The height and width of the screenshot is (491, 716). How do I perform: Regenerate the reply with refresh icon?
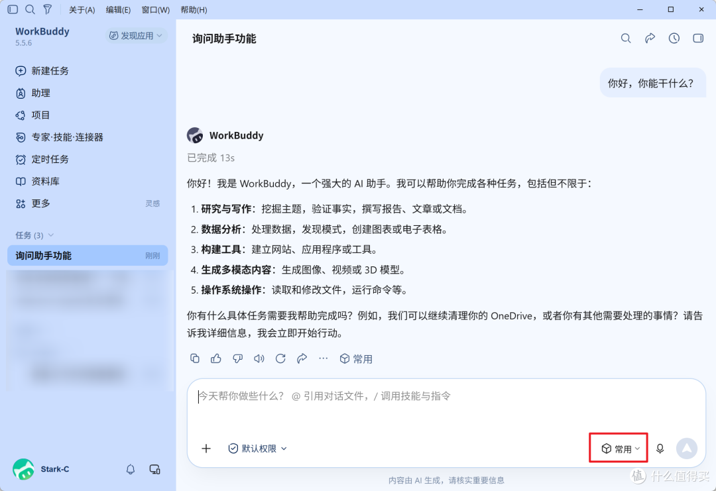tap(280, 358)
